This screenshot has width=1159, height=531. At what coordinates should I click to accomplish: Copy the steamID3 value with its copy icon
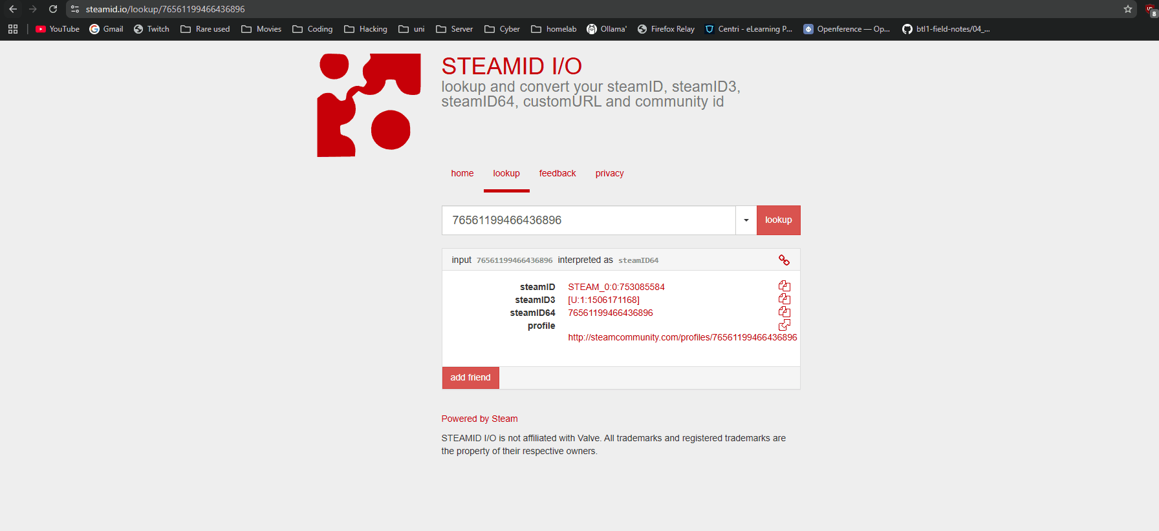pos(784,298)
